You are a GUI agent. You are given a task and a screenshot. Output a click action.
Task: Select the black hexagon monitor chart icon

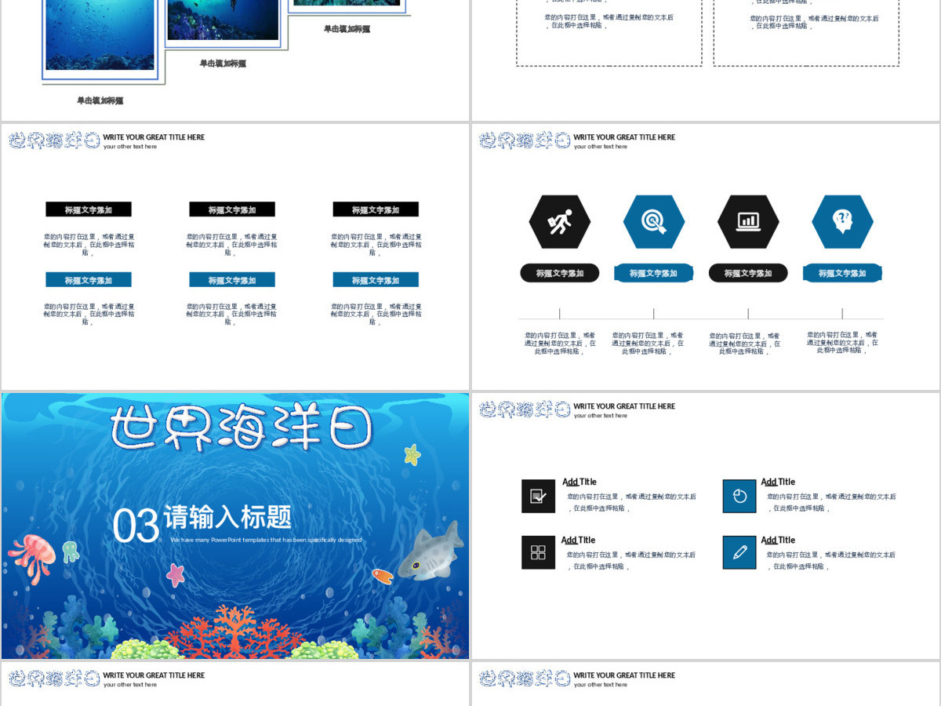[748, 222]
